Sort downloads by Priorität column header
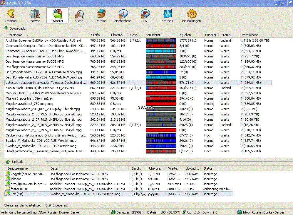 210,35
